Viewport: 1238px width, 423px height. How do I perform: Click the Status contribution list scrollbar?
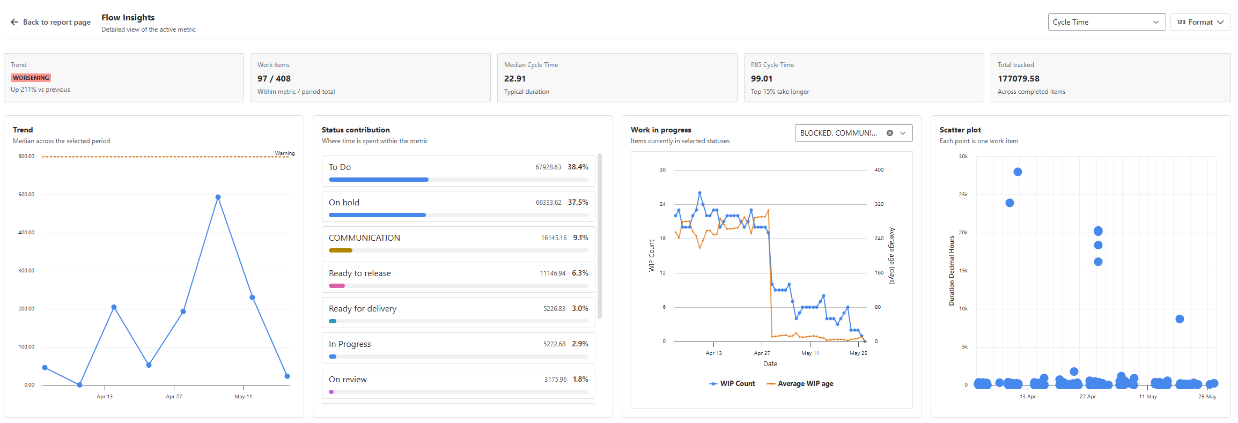tap(600, 236)
